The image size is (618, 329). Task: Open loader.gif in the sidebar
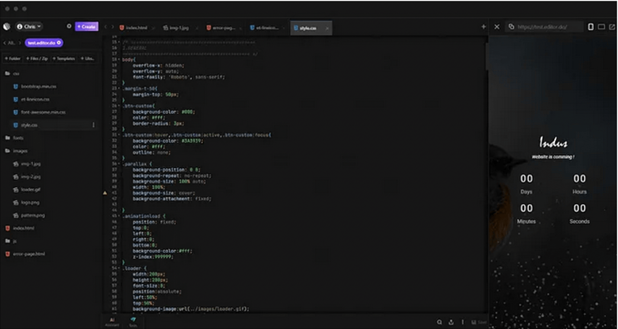(27, 189)
